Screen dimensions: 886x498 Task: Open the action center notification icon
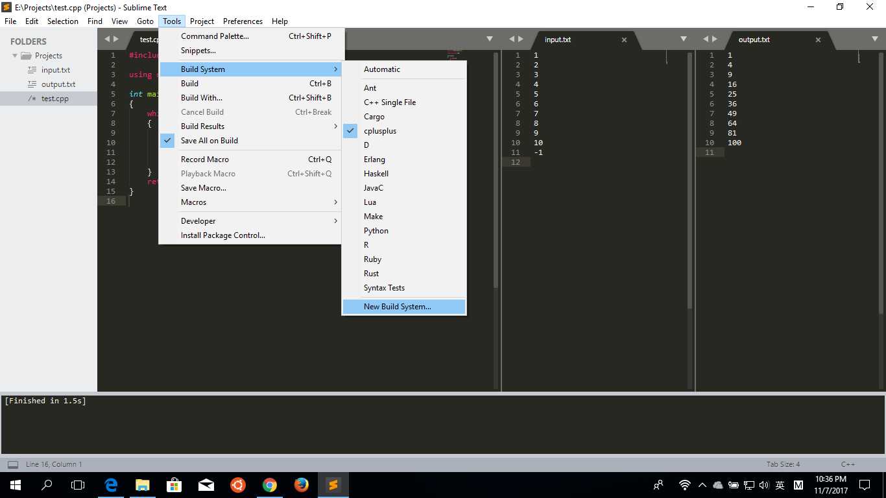pyautogui.click(x=864, y=485)
